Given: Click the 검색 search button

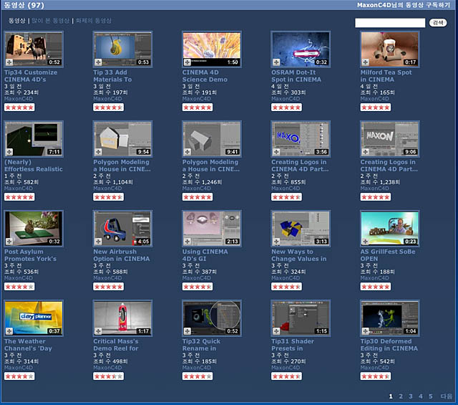Looking at the screenshot, I should pyautogui.click(x=438, y=22).
